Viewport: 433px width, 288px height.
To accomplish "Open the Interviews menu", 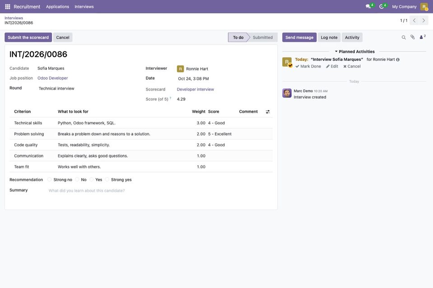I will pos(84,7).
